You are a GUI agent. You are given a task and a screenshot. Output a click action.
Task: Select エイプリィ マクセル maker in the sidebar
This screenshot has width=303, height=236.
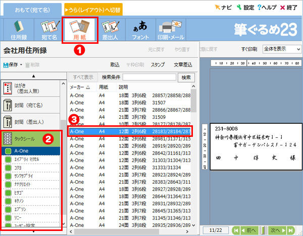point(31,160)
